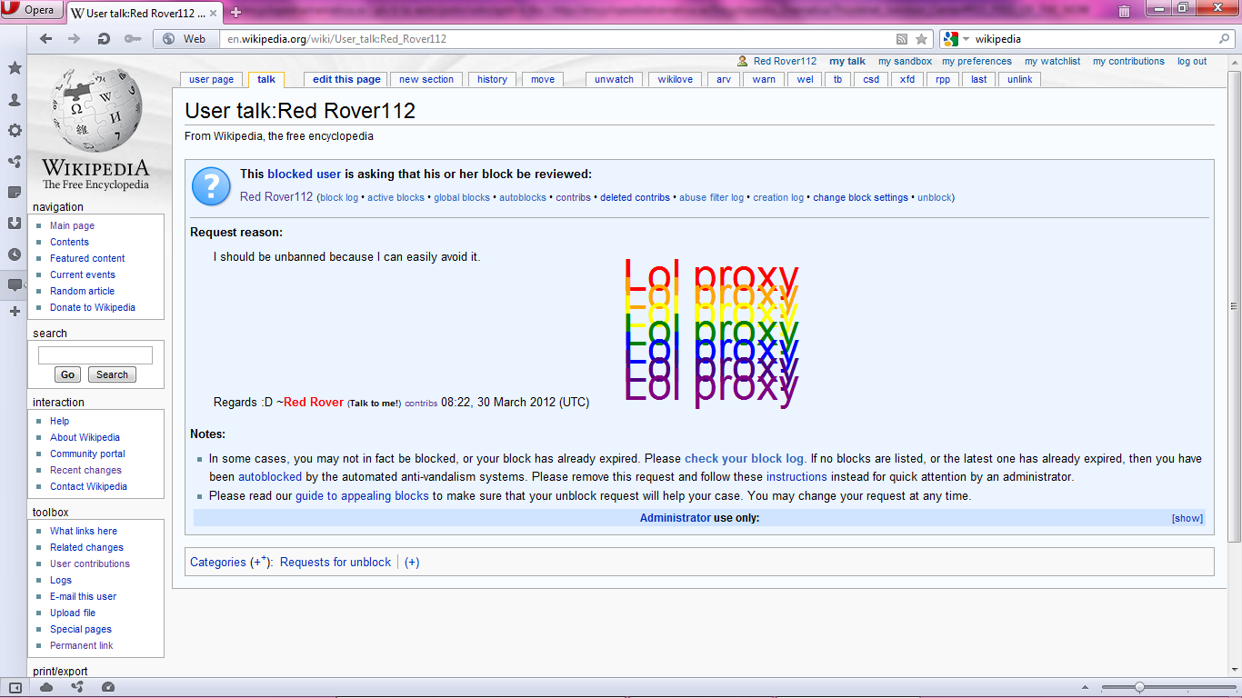This screenshot has width=1242, height=698.
Task: Open the Bookmarks panel via star icon
Action: pyautogui.click(x=14, y=67)
